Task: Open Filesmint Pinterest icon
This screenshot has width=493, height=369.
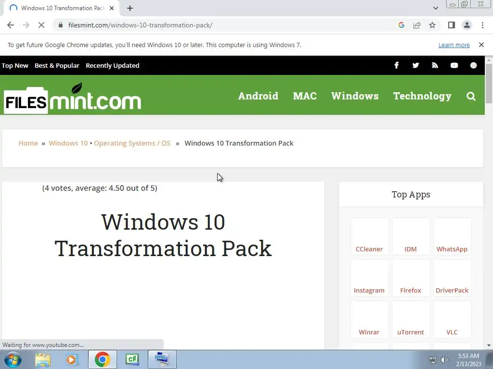Action: [473, 65]
